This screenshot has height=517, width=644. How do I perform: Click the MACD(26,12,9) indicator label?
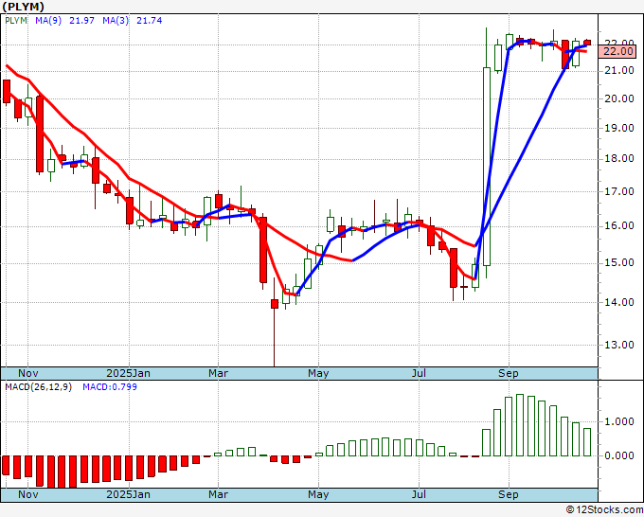tap(38, 387)
